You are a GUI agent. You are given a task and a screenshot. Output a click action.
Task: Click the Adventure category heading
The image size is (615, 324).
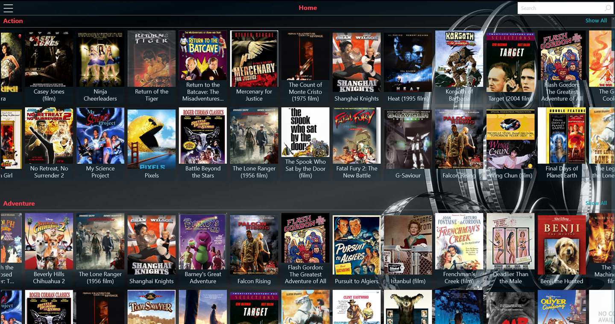pos(19,203)
